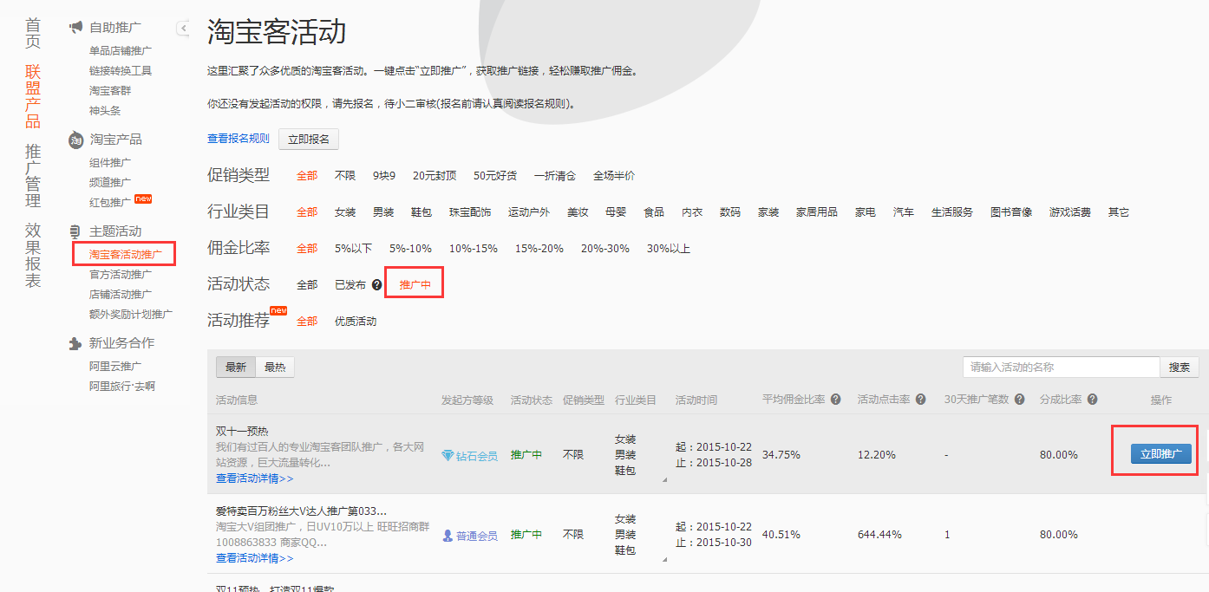1209x592 pixels.
Task: Click help icon beside 活动点击率 header
Action: coord(921,400)
